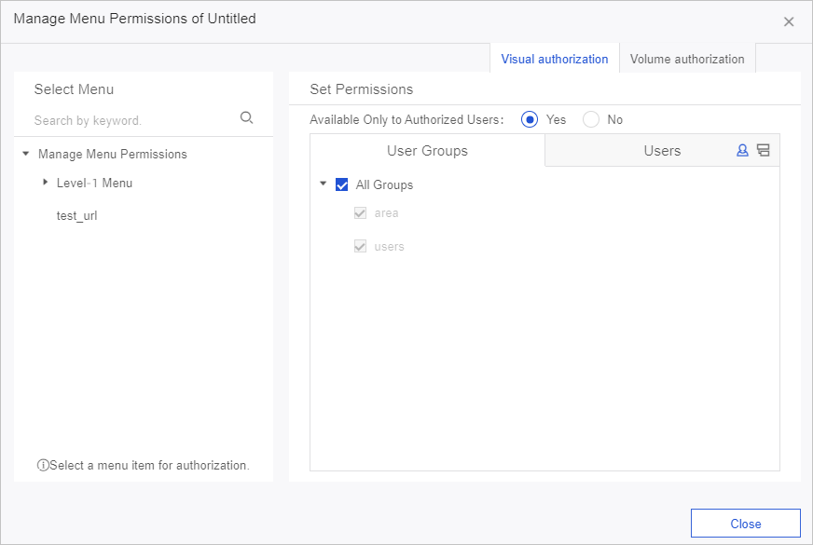Collapse the All Groups node
This screenshot has height=545, width=813.
click(x=324, y=184)
